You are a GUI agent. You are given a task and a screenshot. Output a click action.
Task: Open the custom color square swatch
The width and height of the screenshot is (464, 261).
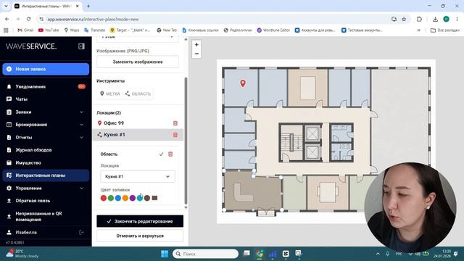point(154,198)
